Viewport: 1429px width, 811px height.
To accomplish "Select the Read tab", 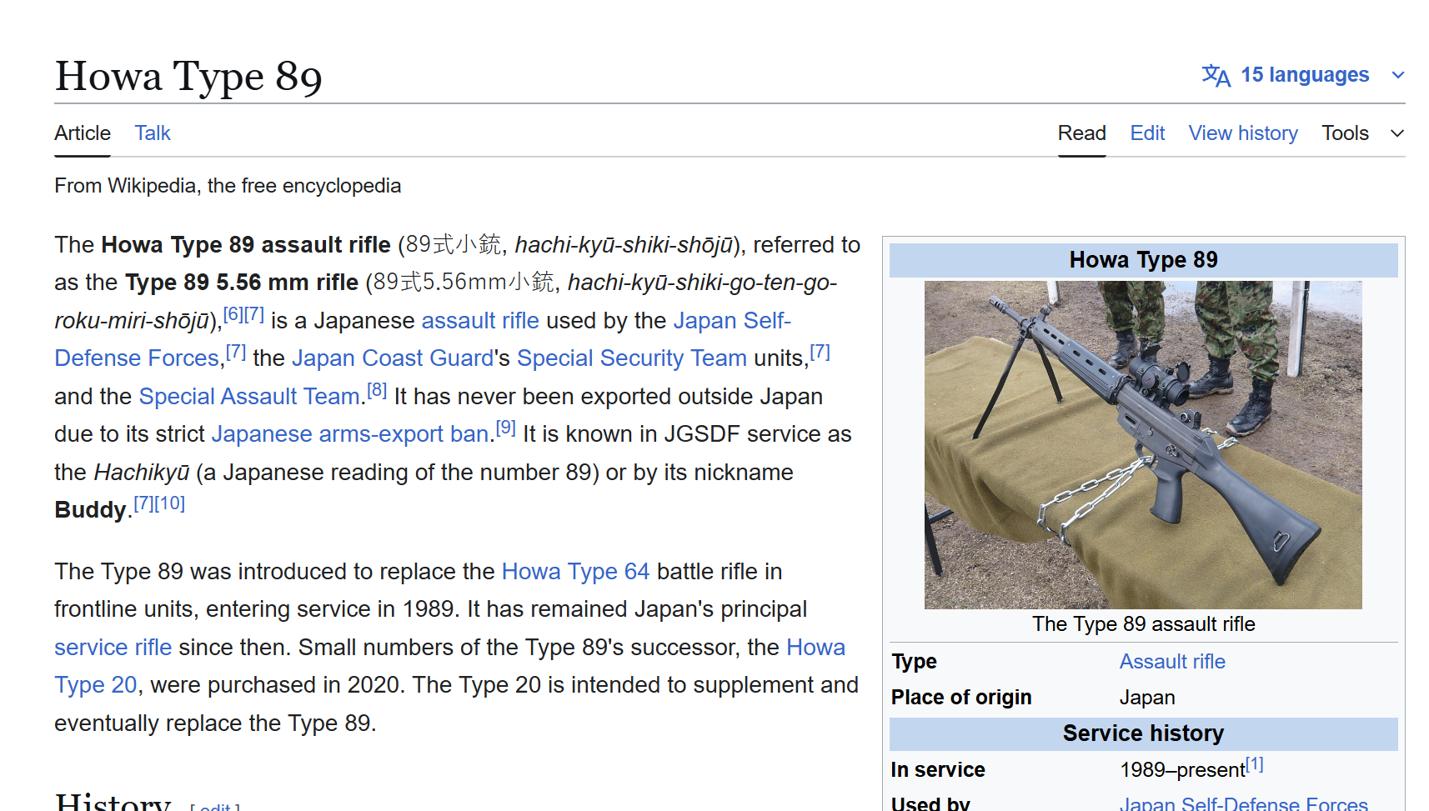I will 1081,133.
